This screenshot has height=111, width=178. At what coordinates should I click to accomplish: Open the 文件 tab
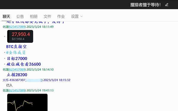(x=47, y=17)
